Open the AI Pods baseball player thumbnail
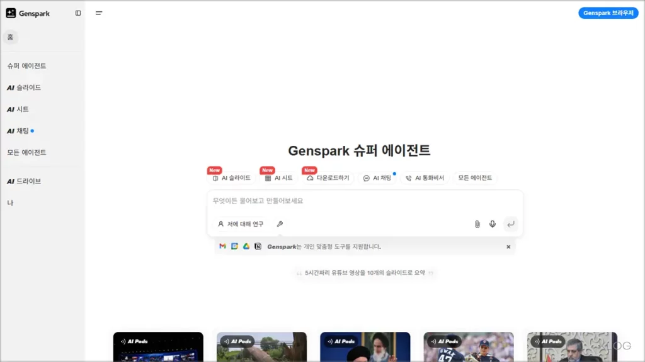Viewport: 645px width, 362px height. coord(469,347)
